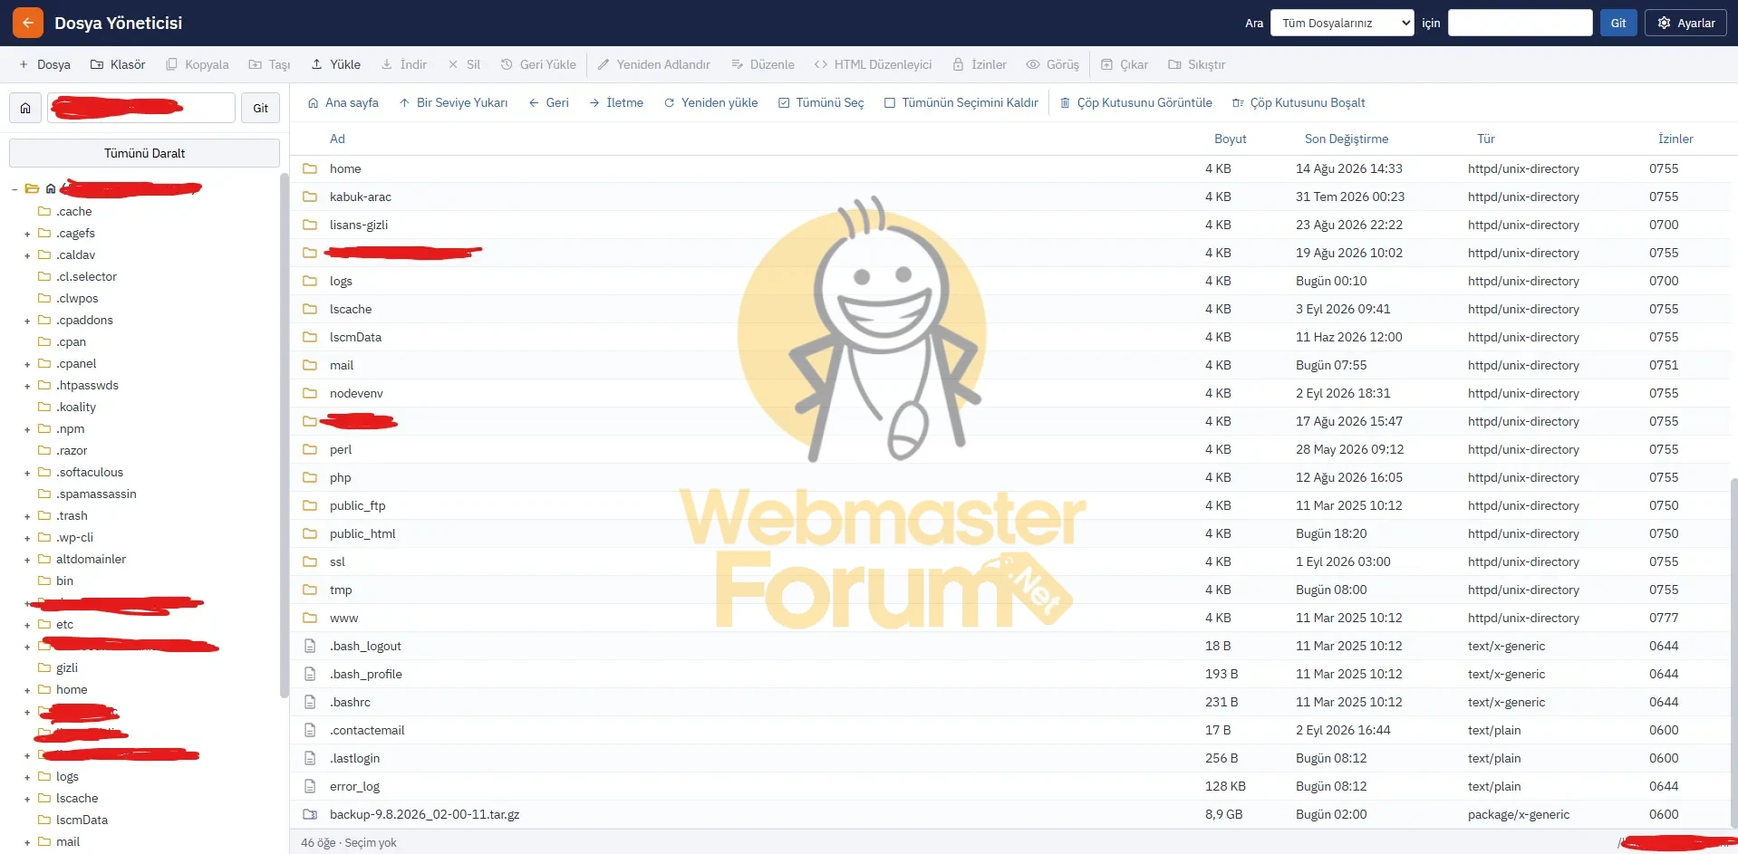The height and width of the screenshot is (854, 1738).
Task: Click the directory path input field
Action: (x=141, y=108)
